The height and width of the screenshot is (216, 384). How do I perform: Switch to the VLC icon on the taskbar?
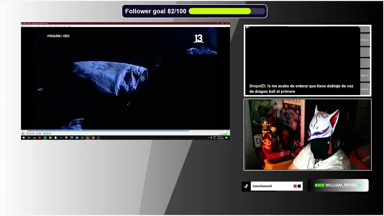click(x=88, y=138)
